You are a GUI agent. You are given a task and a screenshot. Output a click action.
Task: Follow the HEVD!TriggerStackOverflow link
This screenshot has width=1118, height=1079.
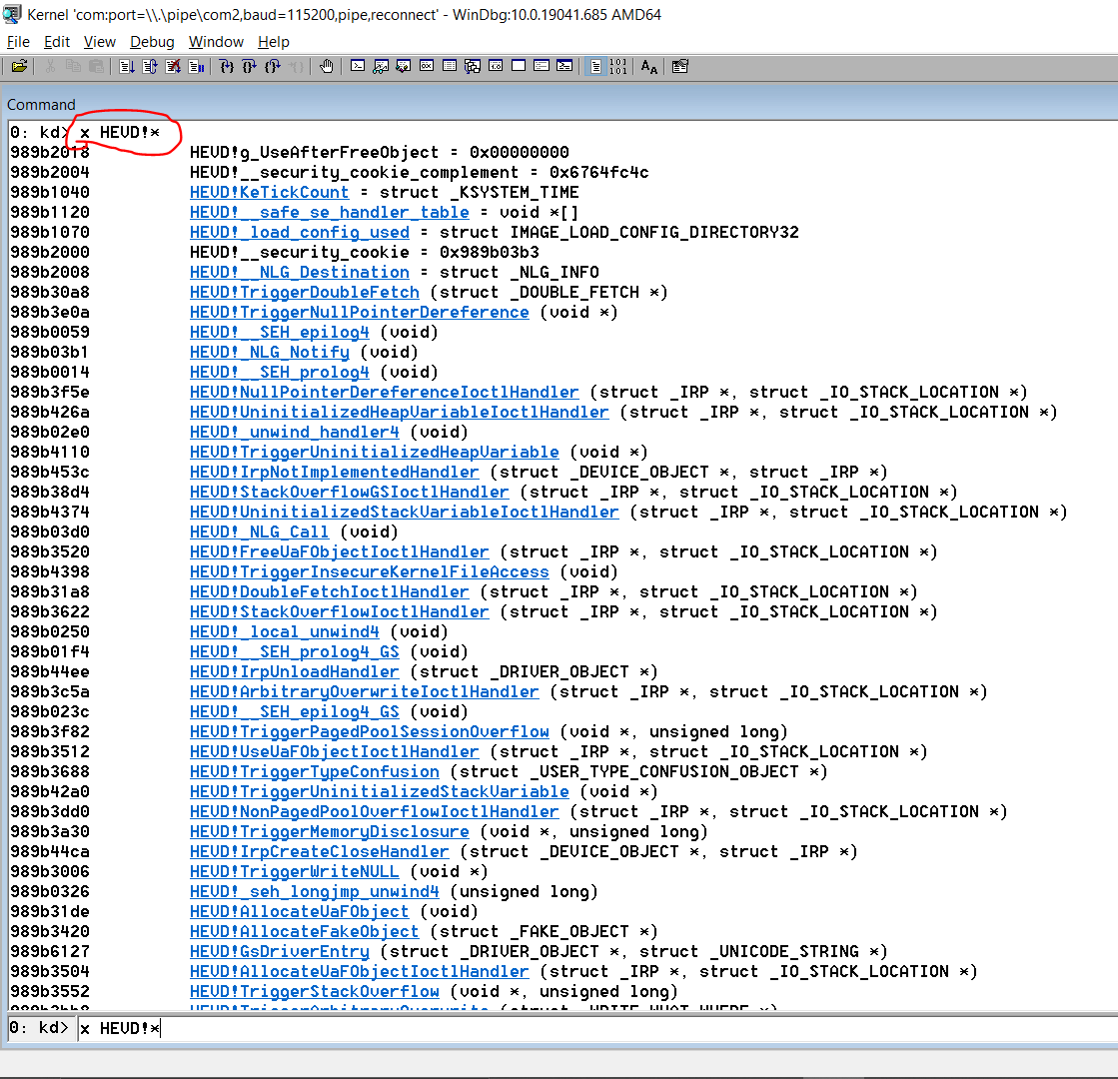pos(315,991)
